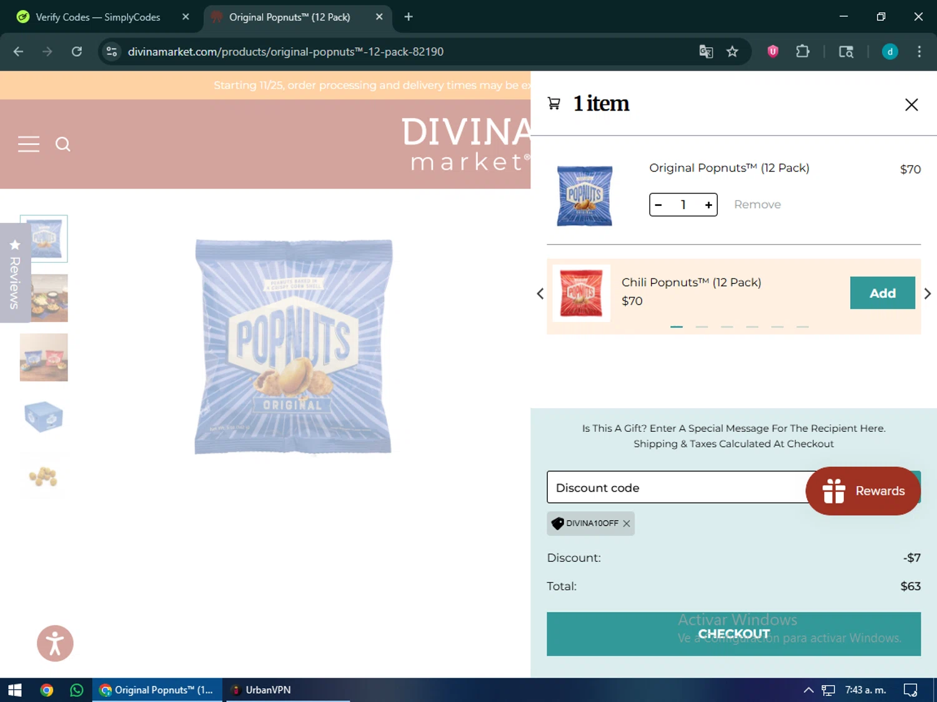937x702 pixels.
Task: Click the Divina Market logo
Action: (x=467, y=144)
